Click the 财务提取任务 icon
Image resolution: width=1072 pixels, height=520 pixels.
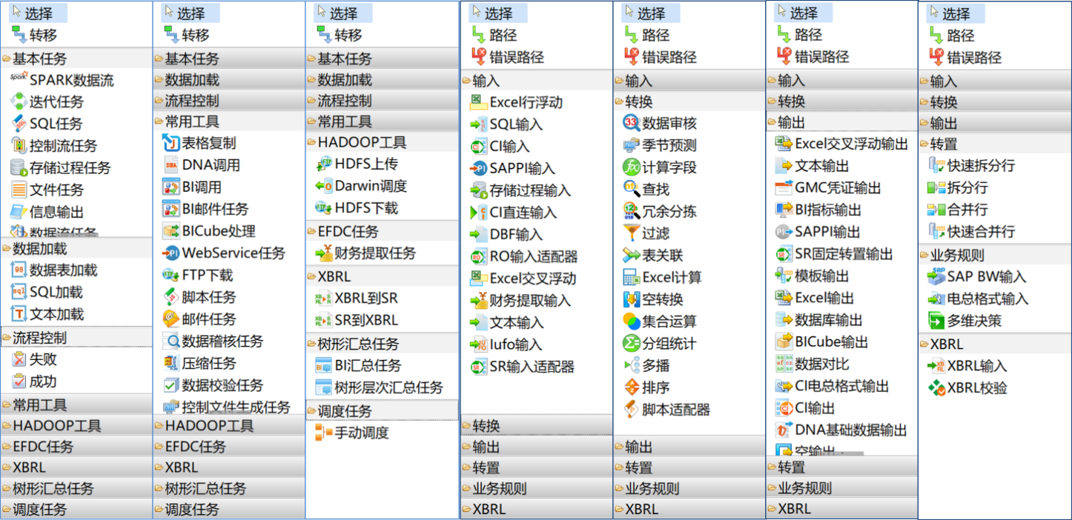324,253
